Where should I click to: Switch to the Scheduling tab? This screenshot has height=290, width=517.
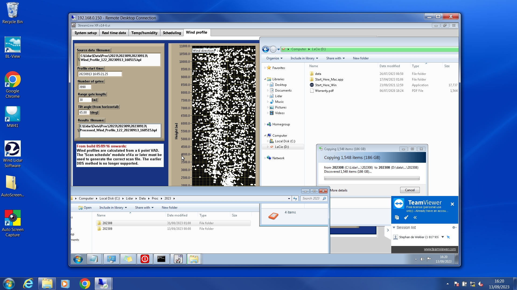tap(172, 33)
